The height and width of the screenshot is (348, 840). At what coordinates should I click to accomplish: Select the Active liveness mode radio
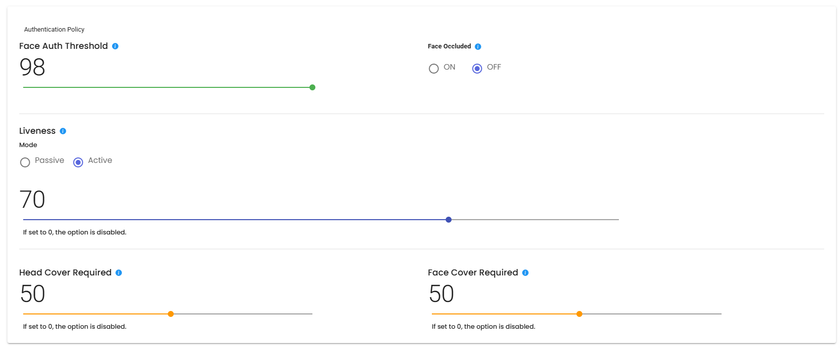click(78, 162)
